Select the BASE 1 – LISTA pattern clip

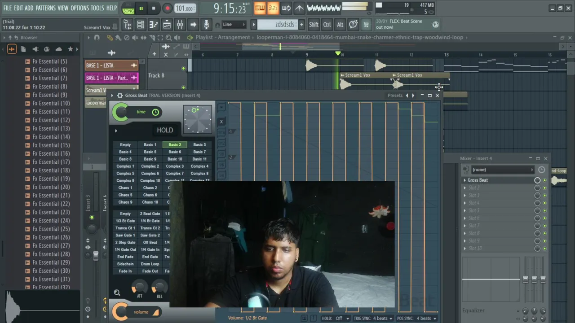point(111,65)
